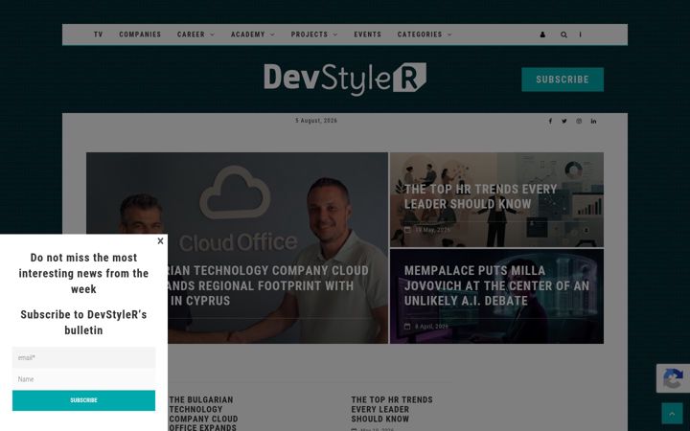The width and height of the screenshot is (690, 431).
Task: Open 'The Top HR Trends' featured headline
Action: (x=480, y=196)
